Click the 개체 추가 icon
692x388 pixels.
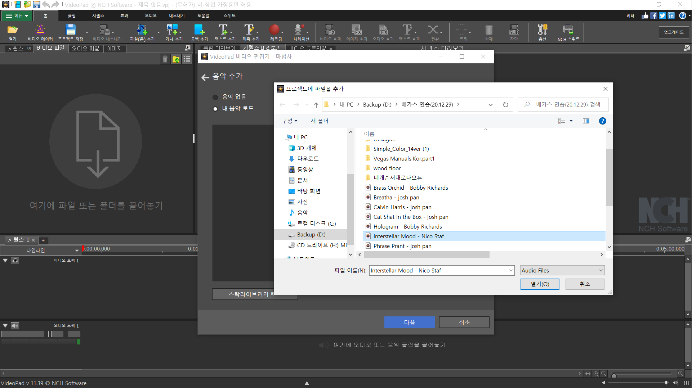tap(172, 30)
